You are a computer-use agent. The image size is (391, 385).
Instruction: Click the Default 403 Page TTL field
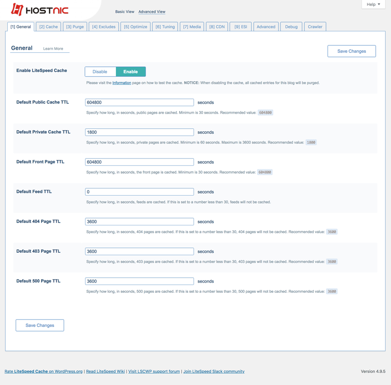139,251
